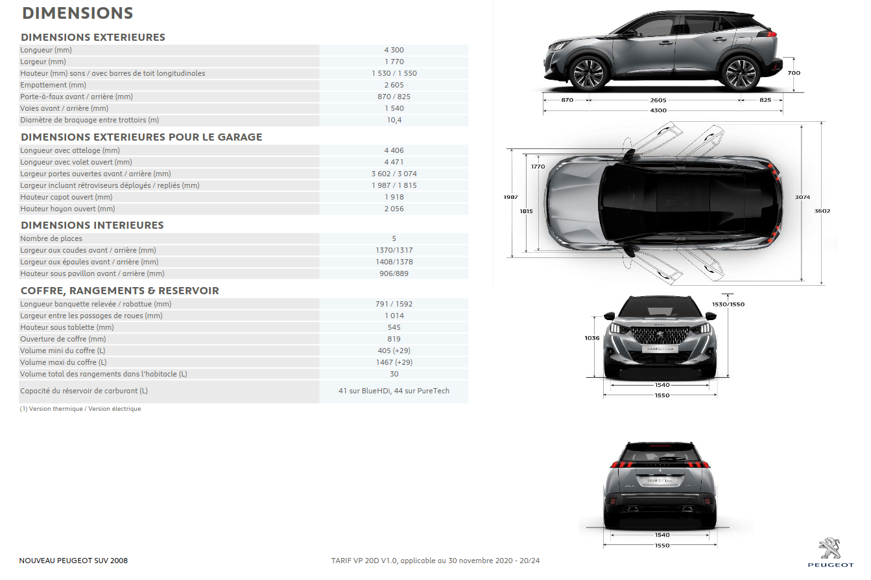Click the Largeur entre les passages de roues label
Screen dimensions: 871x580
pyautogui.click(x=91, y=316)
